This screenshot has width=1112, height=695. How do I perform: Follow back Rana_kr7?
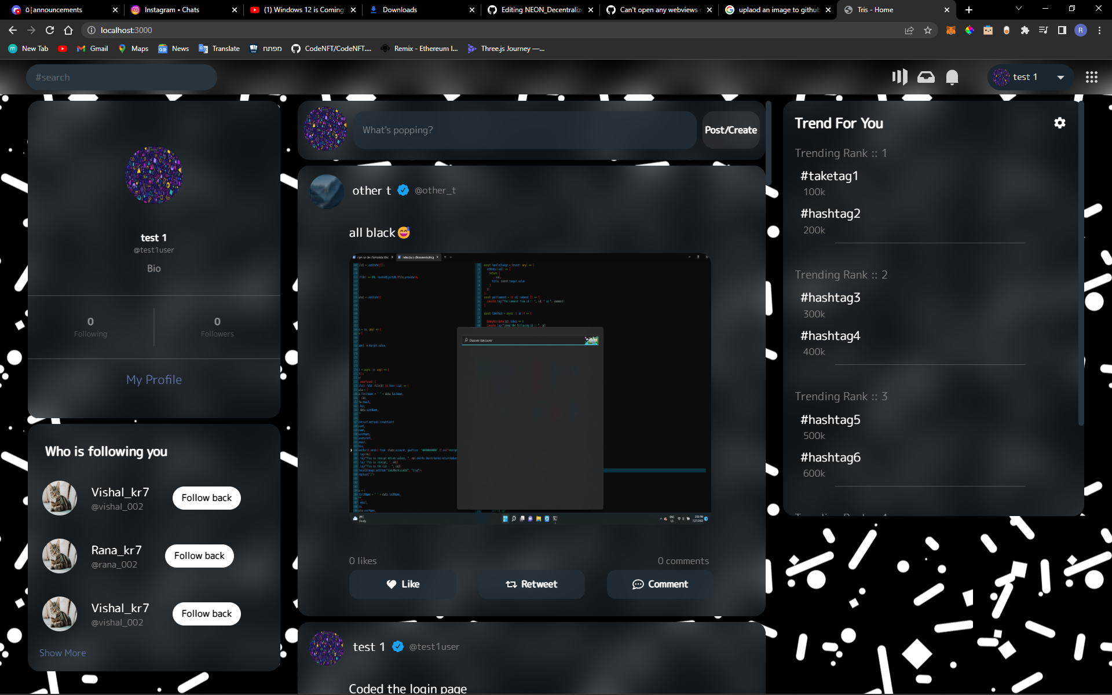[199, 555]
